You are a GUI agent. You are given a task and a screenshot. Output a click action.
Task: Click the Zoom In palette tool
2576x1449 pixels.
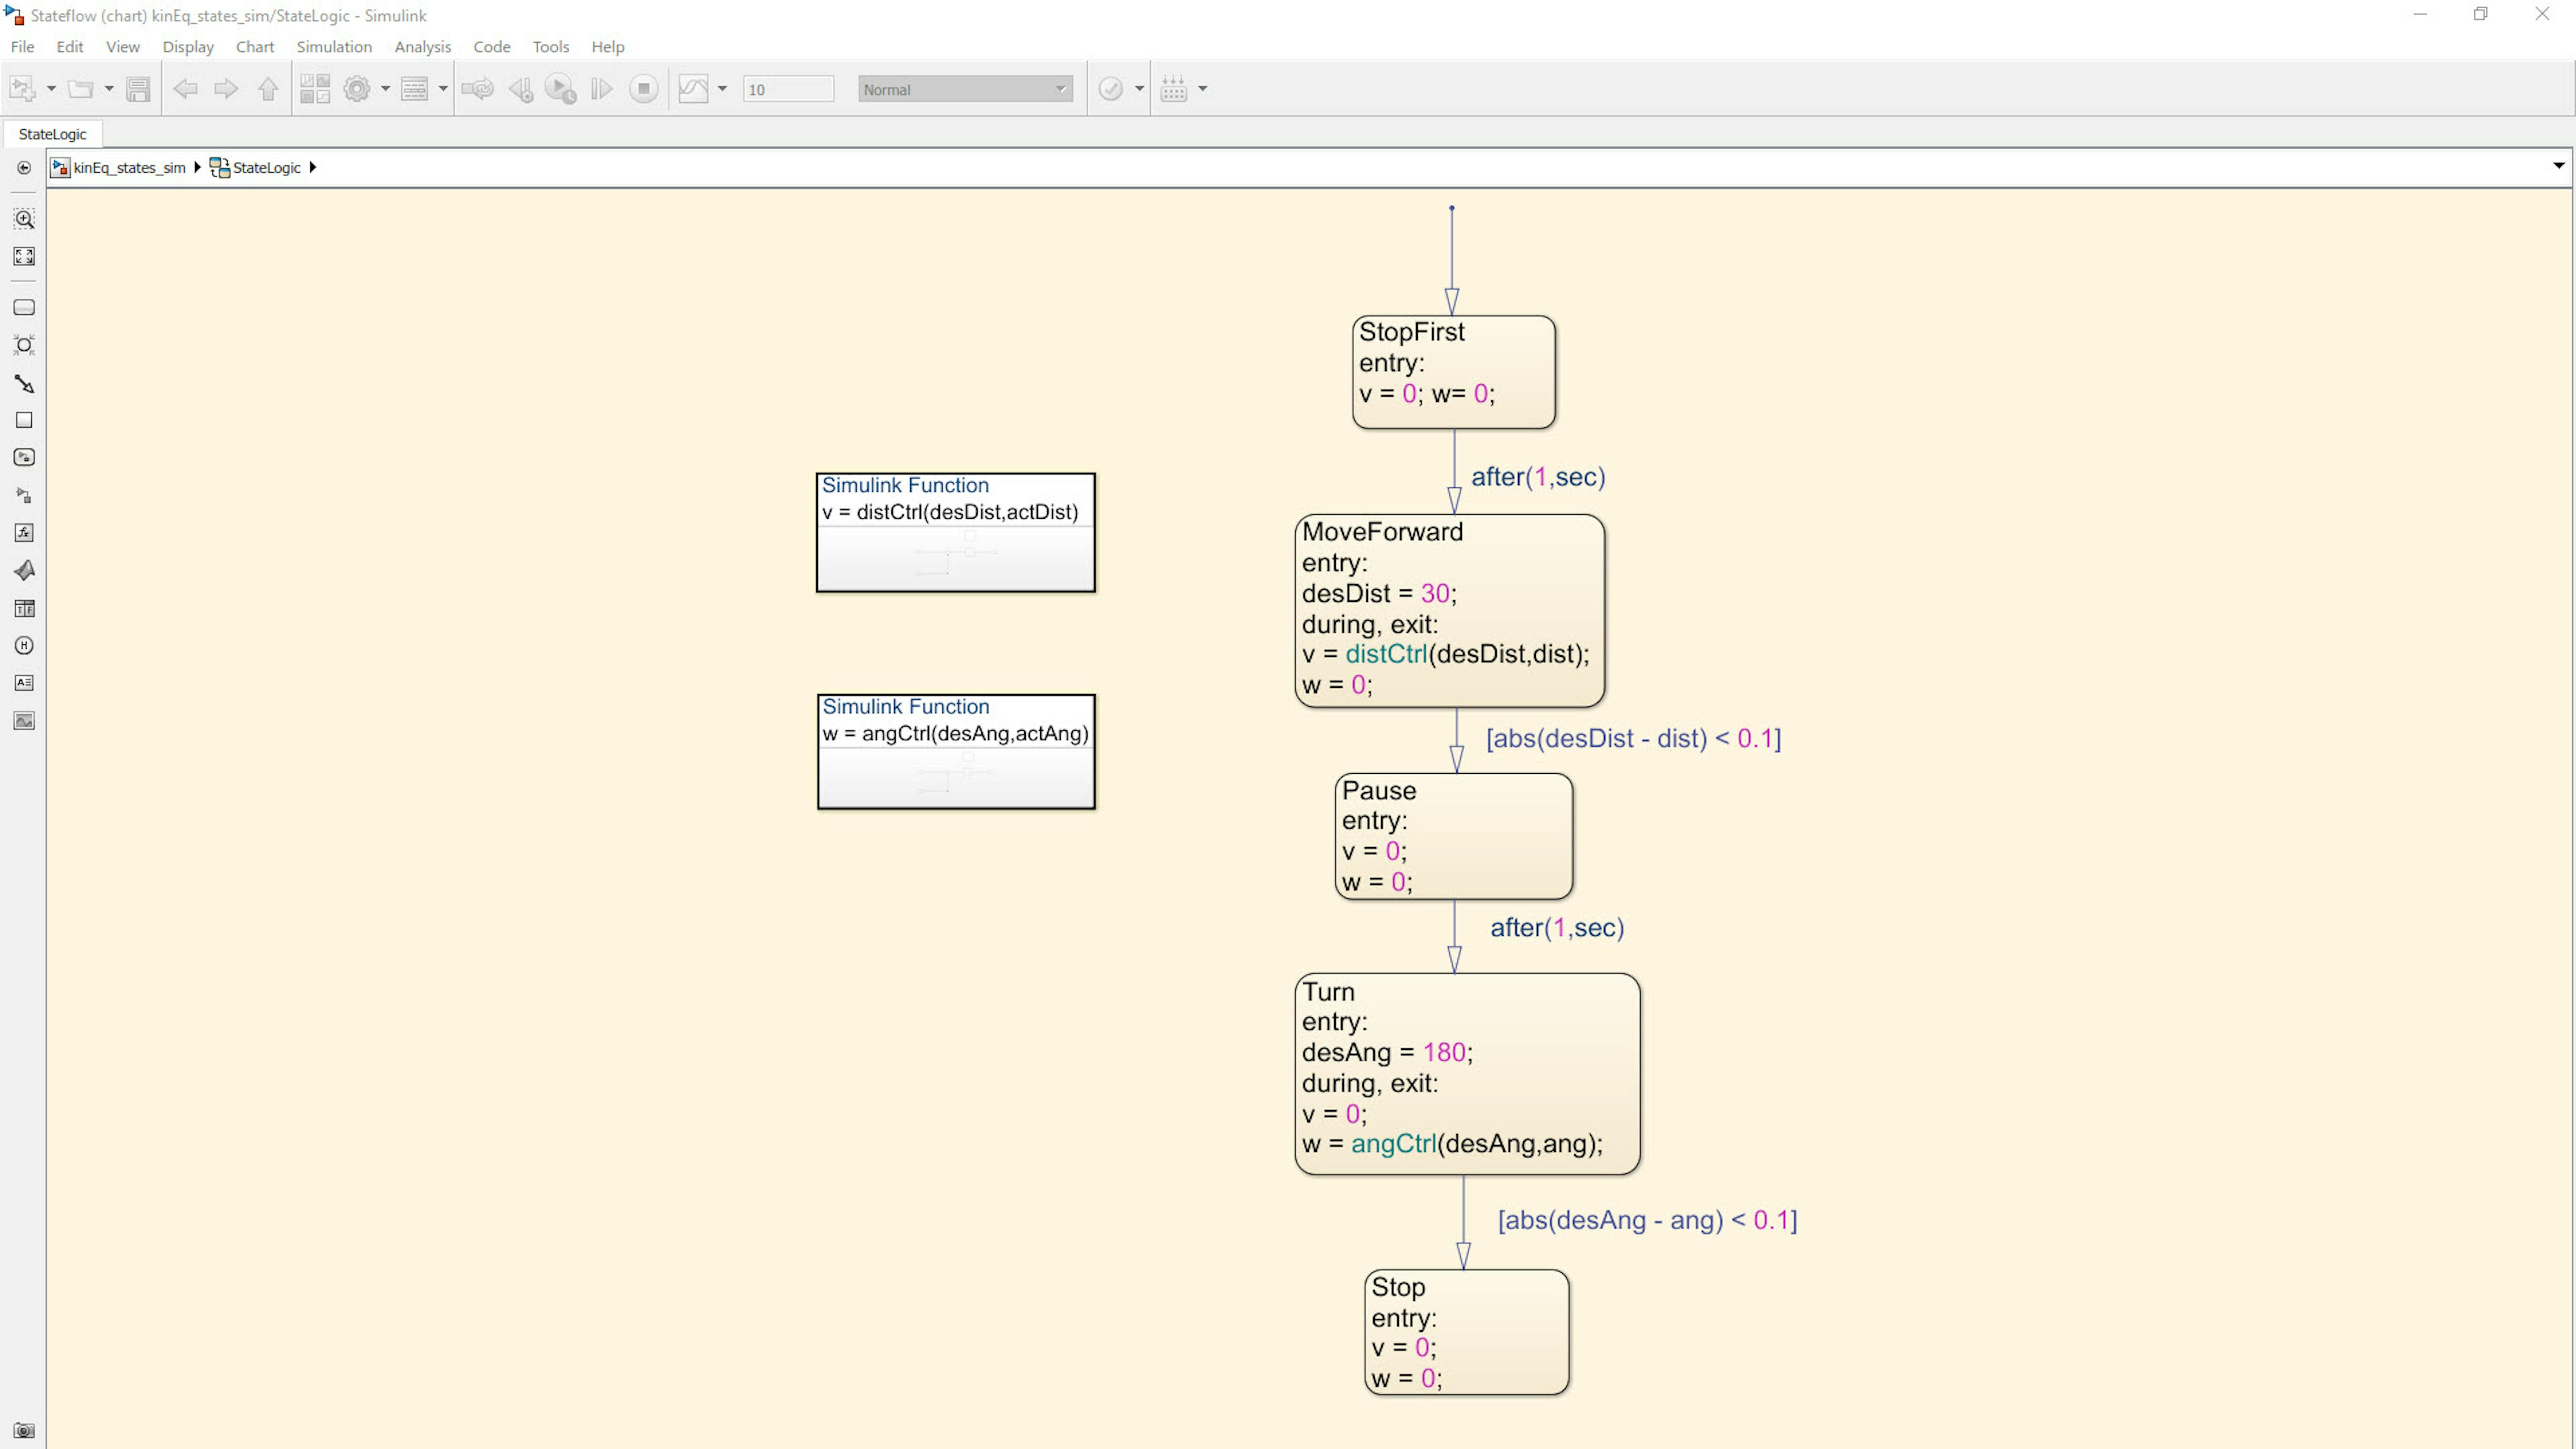point(24,219)
